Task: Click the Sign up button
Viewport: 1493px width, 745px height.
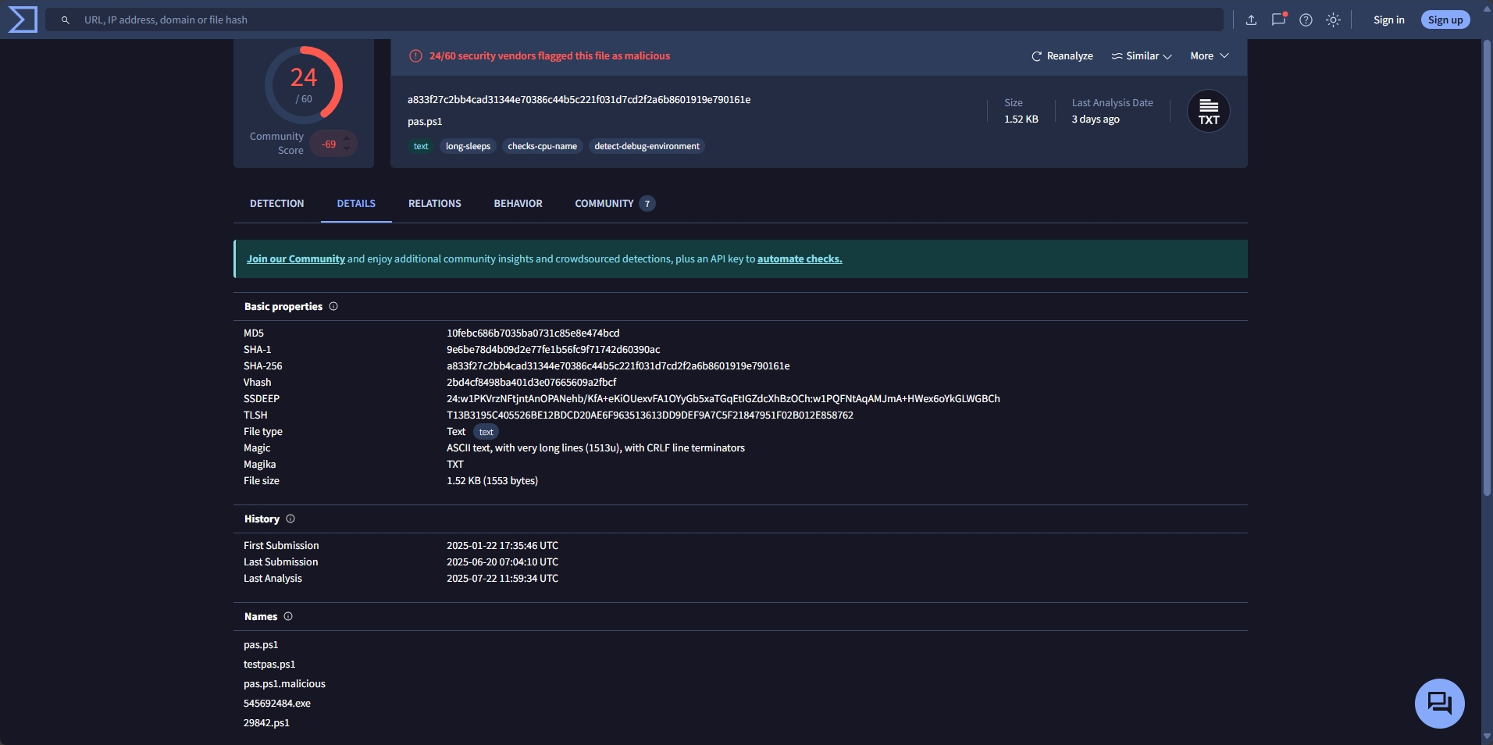Action: tap(1445, 20)
